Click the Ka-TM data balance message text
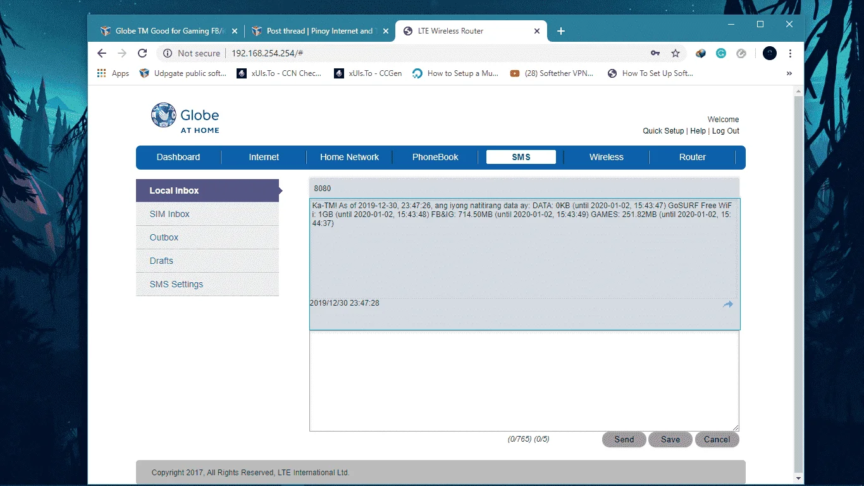The height and width of the screenshot is (486, 864). 522,215
